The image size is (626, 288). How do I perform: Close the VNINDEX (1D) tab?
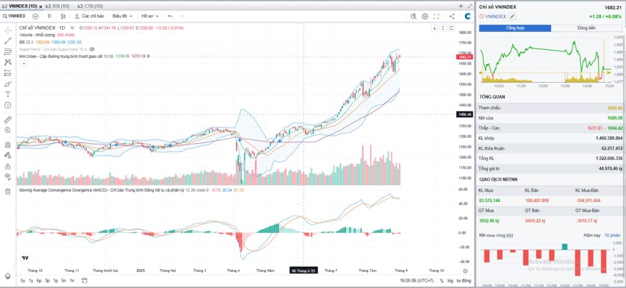[41, 6]
